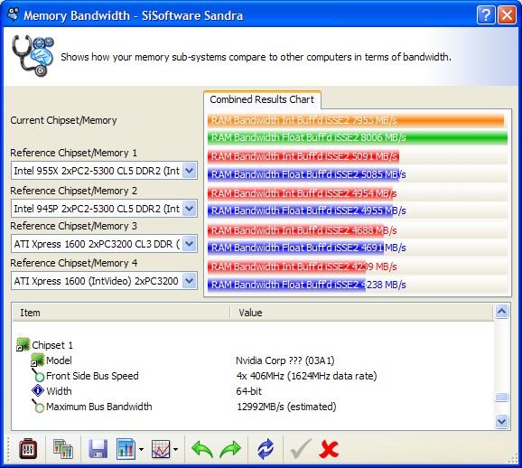This screenshot has height=468, width=522.
Task: Select the Combined Results Chart tab
Action: click(262, 99)
